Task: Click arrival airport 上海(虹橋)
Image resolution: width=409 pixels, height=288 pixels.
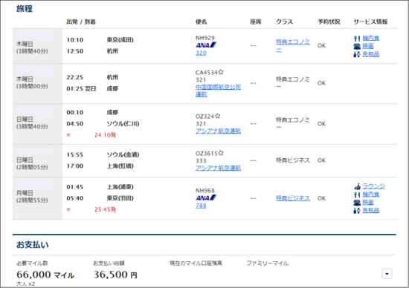Action: tap(120, 166)
